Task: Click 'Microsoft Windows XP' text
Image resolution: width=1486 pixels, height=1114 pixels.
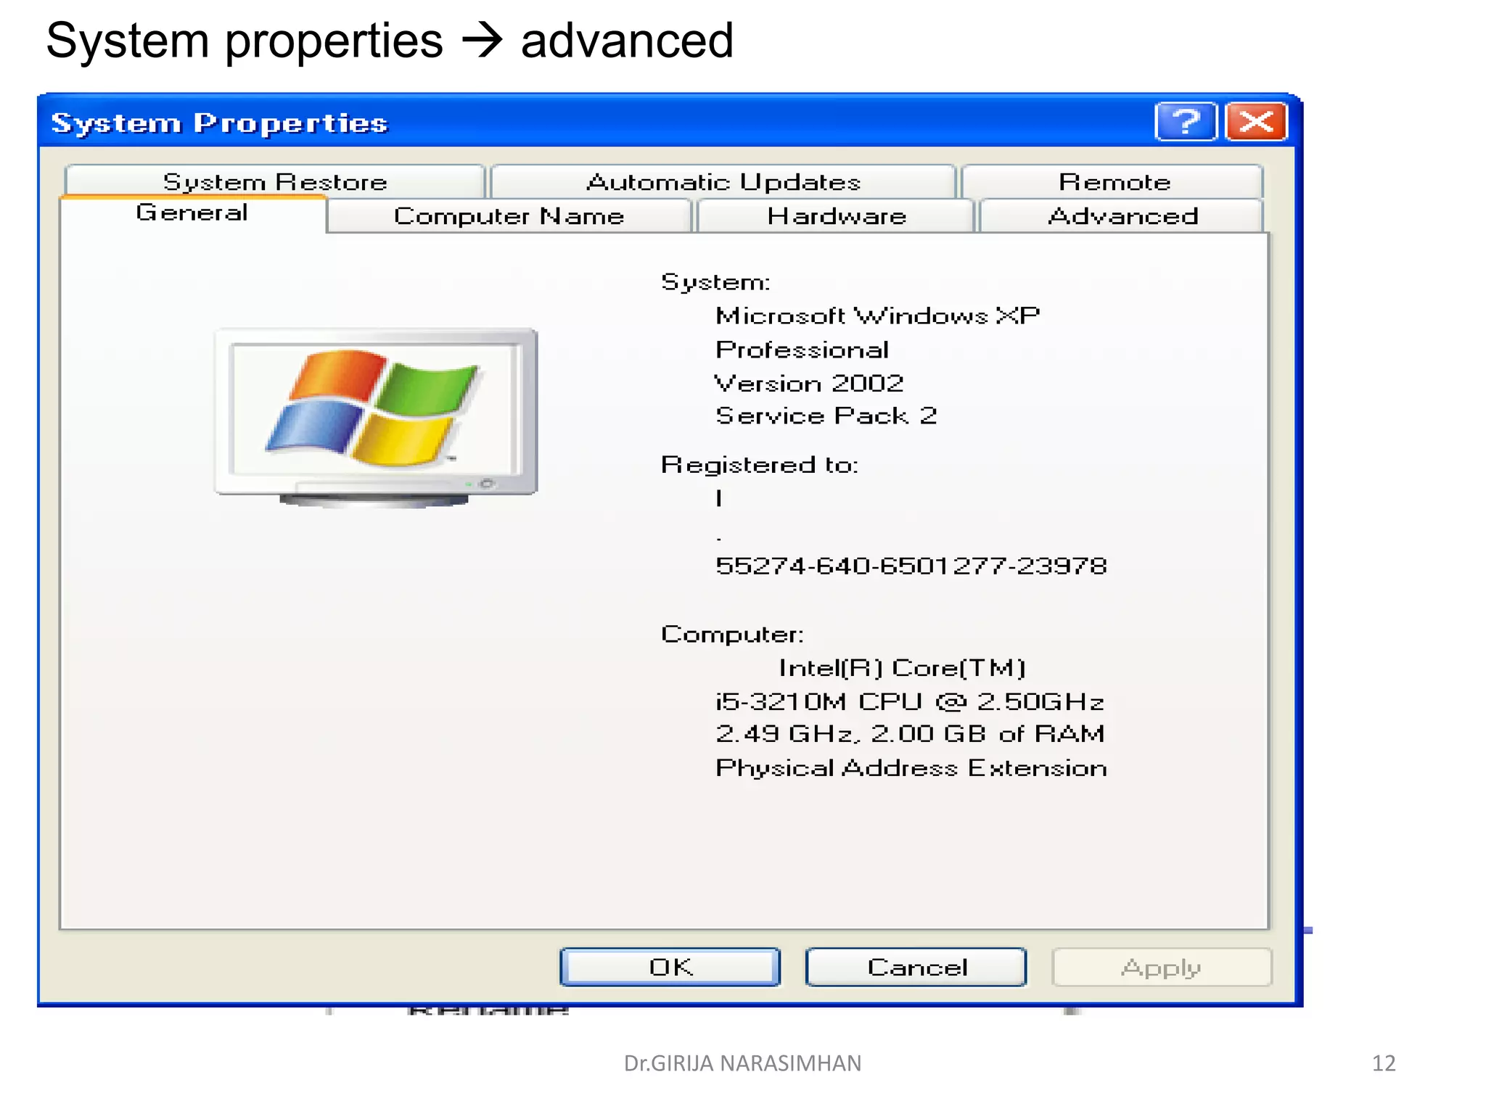Action: point(877,315)
